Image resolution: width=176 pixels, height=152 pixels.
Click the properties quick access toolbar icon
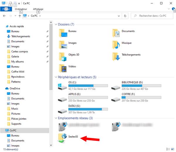point(10,4)
